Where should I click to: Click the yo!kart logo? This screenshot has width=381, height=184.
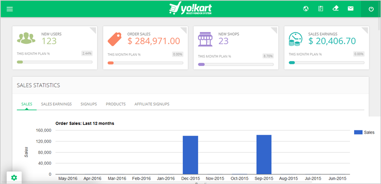[x=190, y=9]
